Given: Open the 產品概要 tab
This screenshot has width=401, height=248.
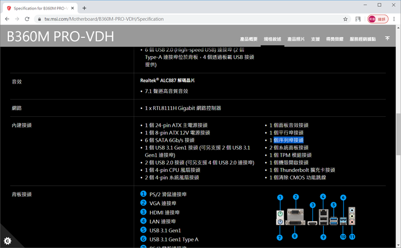Looking at the screenshot, I should [x=248, y=39].
